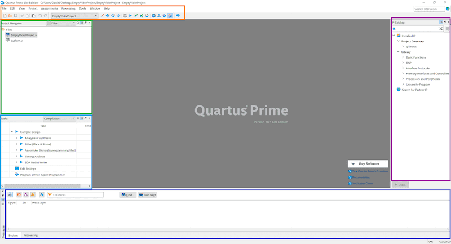Switch to the Processing messages tab
Viewport: 451px width, 244px height.
tap(30, 235)
